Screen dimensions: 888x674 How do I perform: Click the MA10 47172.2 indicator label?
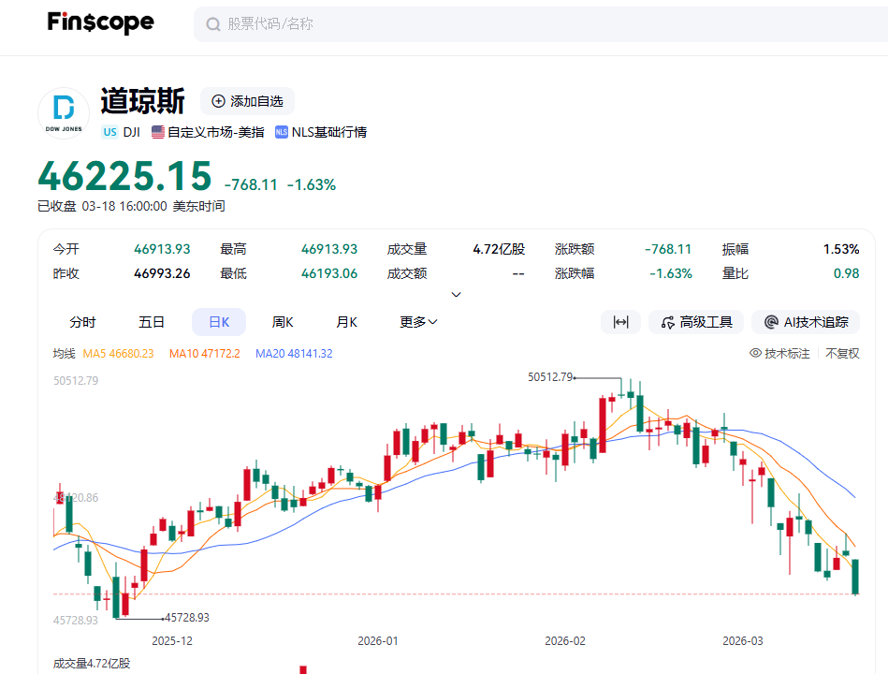(x=204, y=354)
